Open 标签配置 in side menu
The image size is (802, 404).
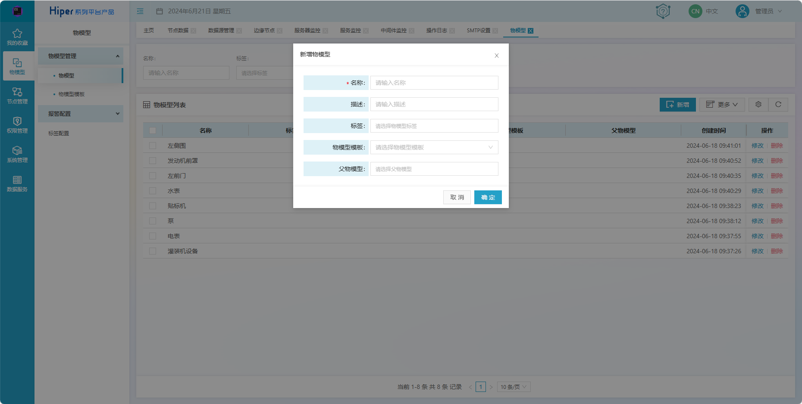tap(59, 134)
